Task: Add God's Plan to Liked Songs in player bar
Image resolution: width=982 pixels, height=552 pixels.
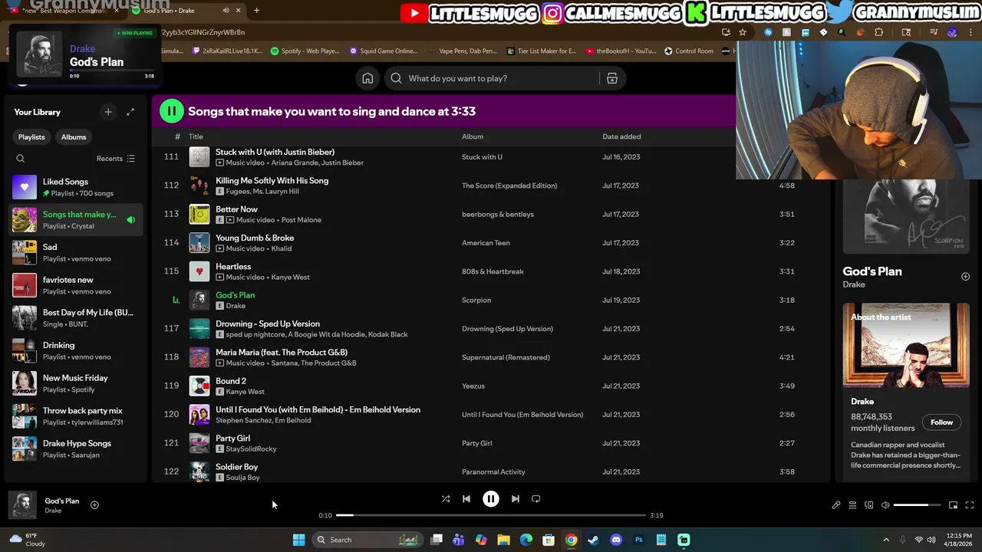Action: click(x=94, y=504)
